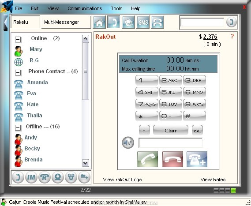Click the del button
251x206 pixels.
pos(197,130)
